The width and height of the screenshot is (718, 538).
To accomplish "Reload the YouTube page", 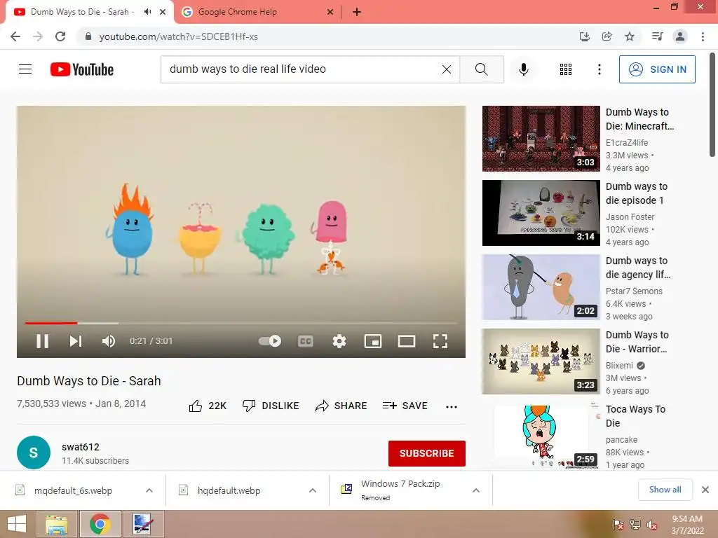I will coord(60,36).
